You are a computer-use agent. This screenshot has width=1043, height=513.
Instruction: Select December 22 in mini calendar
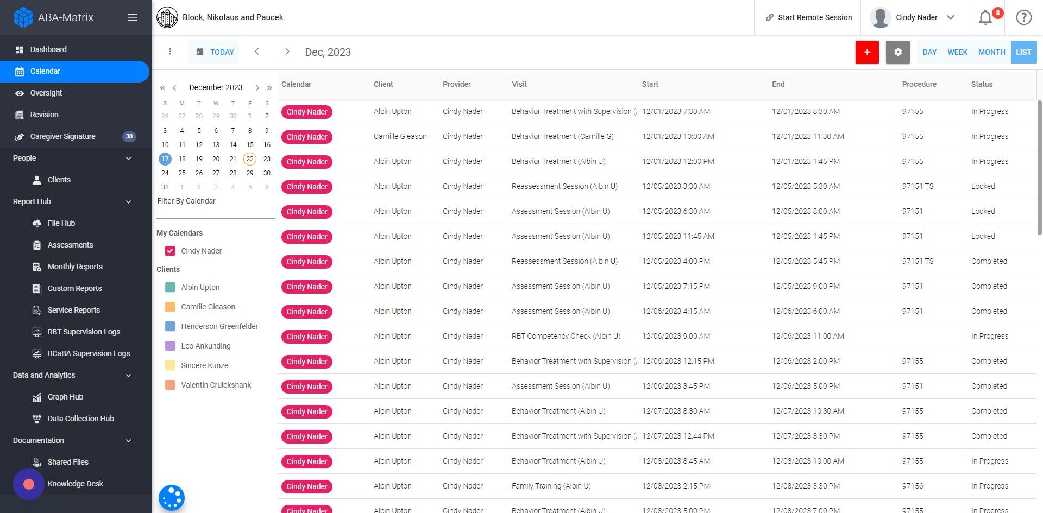pyautogui.click(x=250, y=159)
